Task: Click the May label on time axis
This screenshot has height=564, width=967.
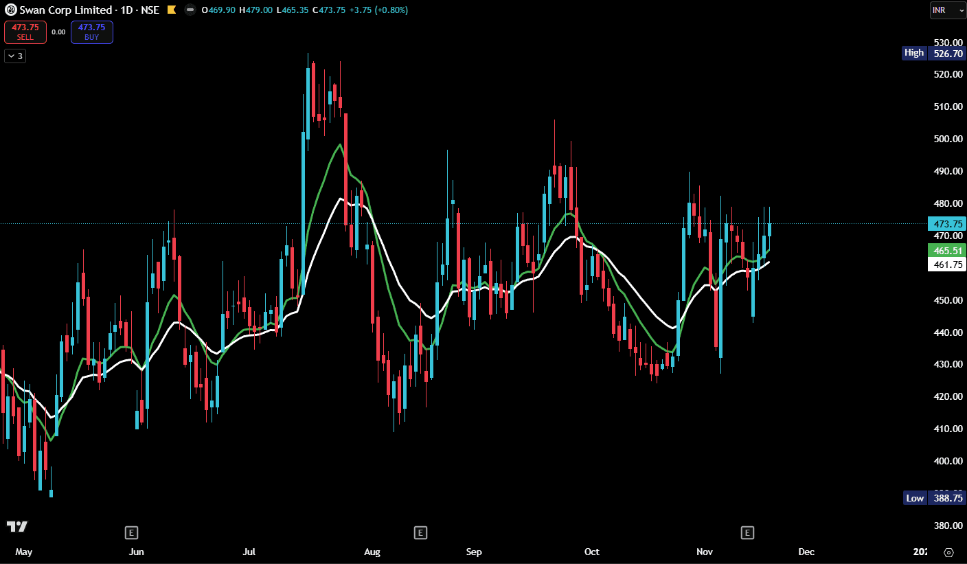Action: 23,552
